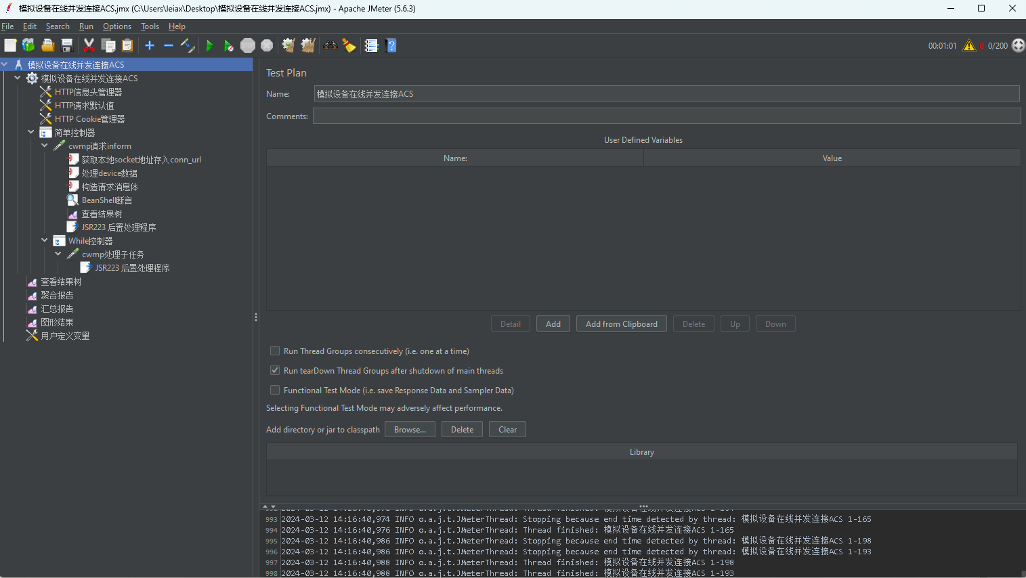
Task: Click the remote engine globe icon at top right
Action: 1018,45
